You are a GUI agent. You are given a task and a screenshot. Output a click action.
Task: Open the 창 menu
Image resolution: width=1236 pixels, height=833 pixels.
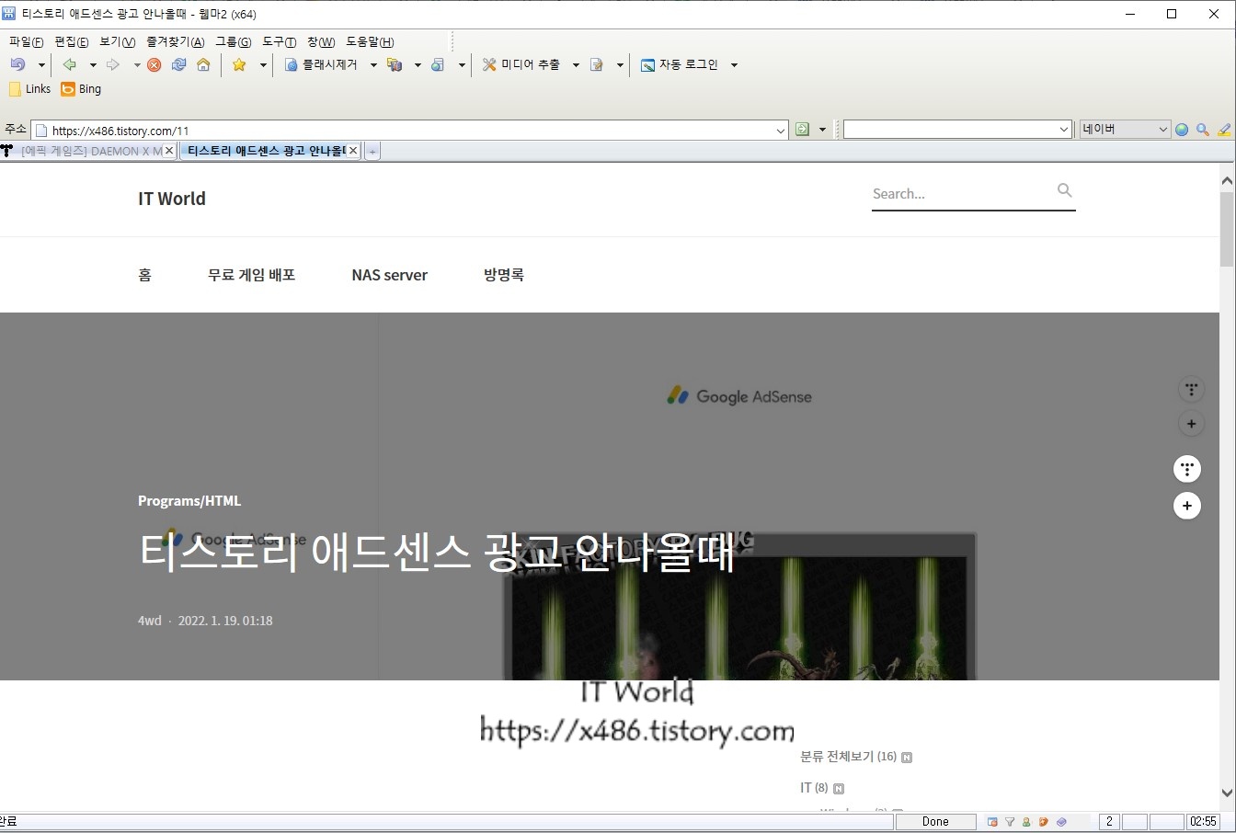tap(321, 41)
